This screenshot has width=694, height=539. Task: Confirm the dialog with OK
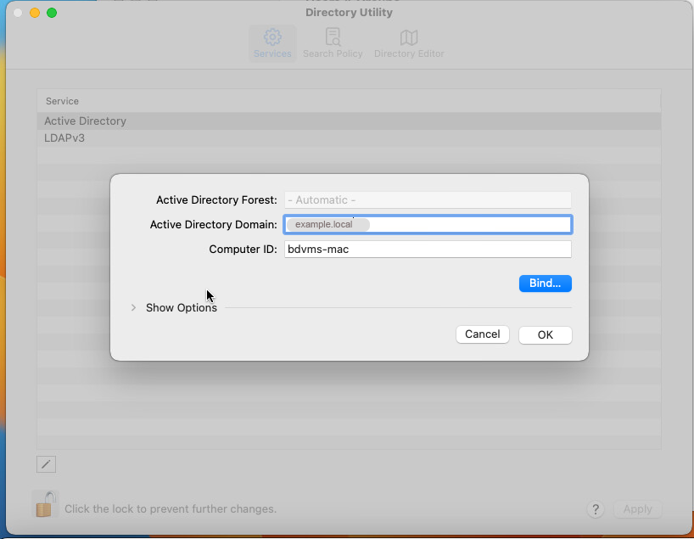(545, 334)
